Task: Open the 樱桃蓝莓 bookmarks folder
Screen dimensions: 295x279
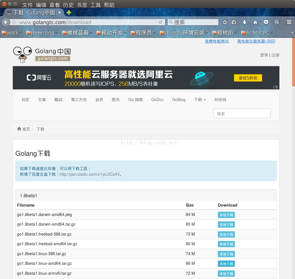Action: point(77,33)
